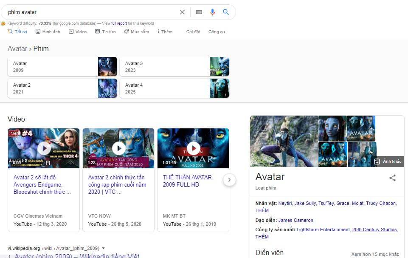The image size is (408, 258).
Task: Open the Neytiri character link
Action: pos(285,203)
